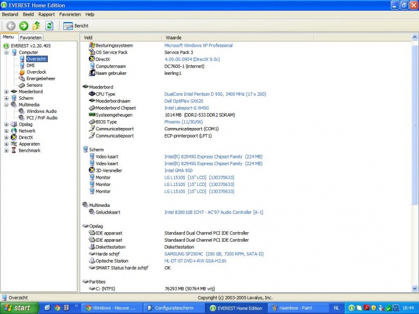This screenshot has height=314, width=419.
Task: Click the Bericht report button
Action: tap(76, 26)
